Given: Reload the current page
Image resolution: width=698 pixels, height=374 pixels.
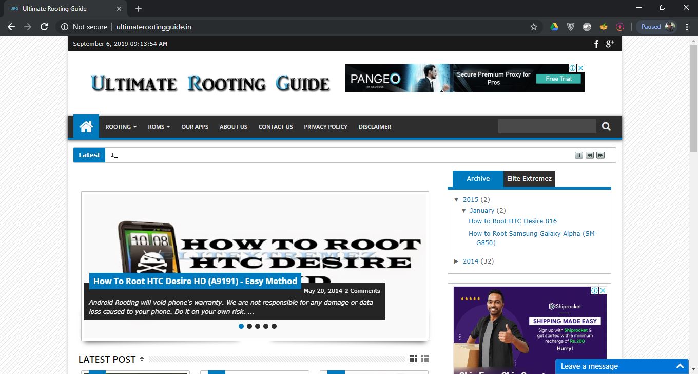Looking at the screenshot, I should (x=44, y=27).
